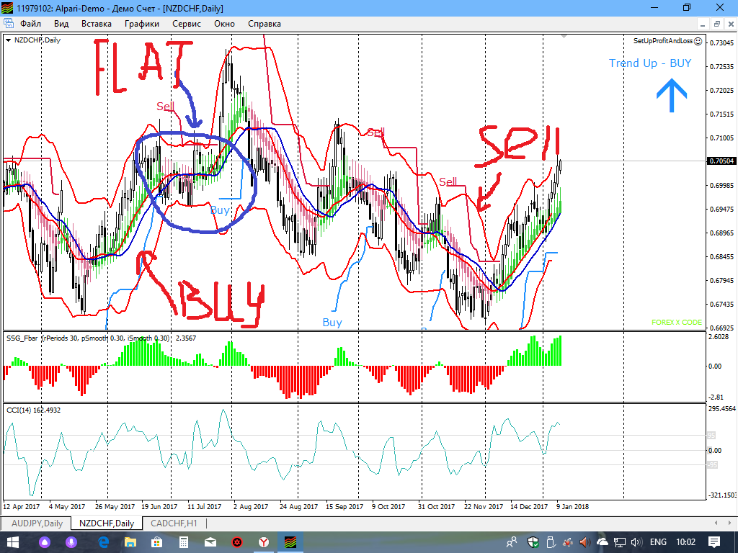Open the Action Center notifications icon
Image resolution: width=738 pixels, height=553 pixels.
tap(714, 542)
